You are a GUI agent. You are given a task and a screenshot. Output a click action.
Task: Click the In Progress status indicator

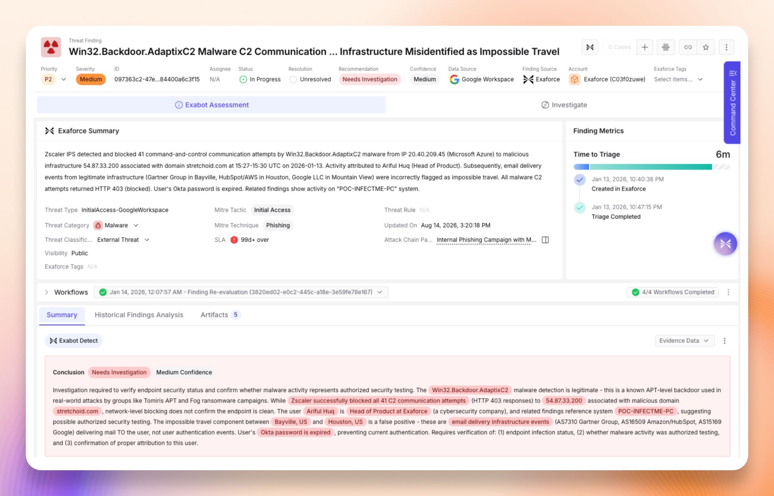(260, 79)
